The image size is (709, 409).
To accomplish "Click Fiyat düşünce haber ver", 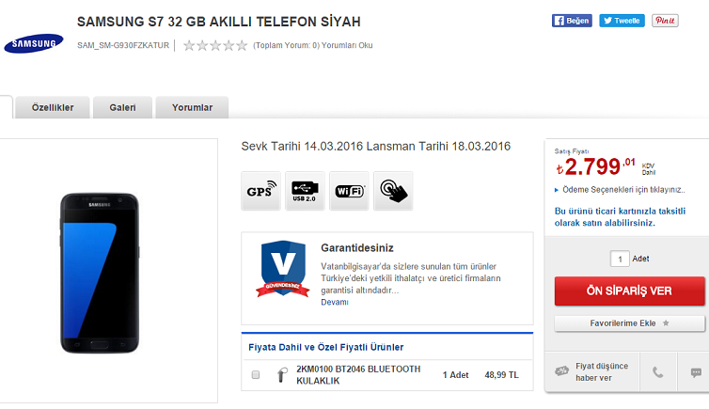I will (602, 372).
